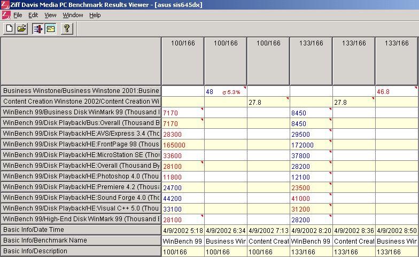
Task: Click the 27.8 cell in third column
Action: [x=268, y=102]
